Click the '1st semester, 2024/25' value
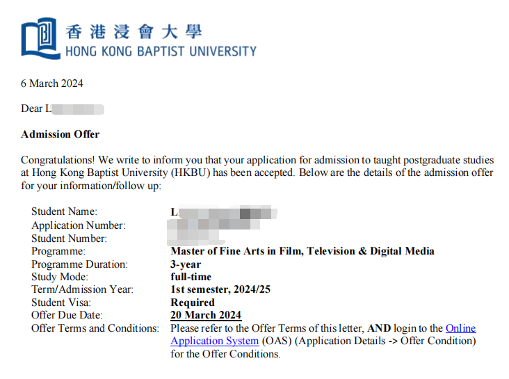 [220, 289]
